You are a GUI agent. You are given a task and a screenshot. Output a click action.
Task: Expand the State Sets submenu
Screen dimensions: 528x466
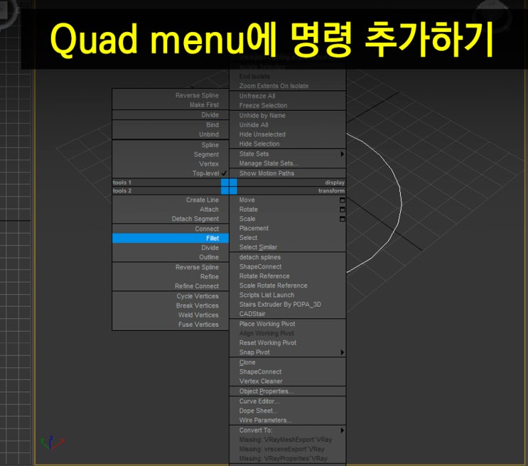pos(287,154)
